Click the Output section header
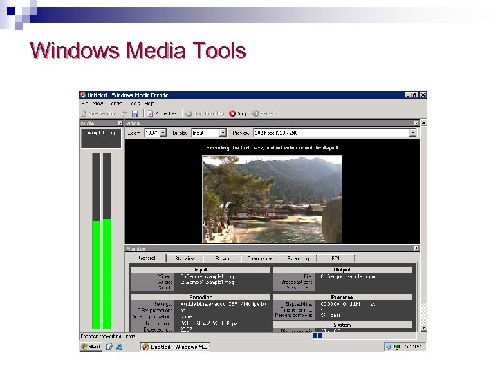This screenshot has height=373, width=498. pyautogui.click(x=342, y=269)
